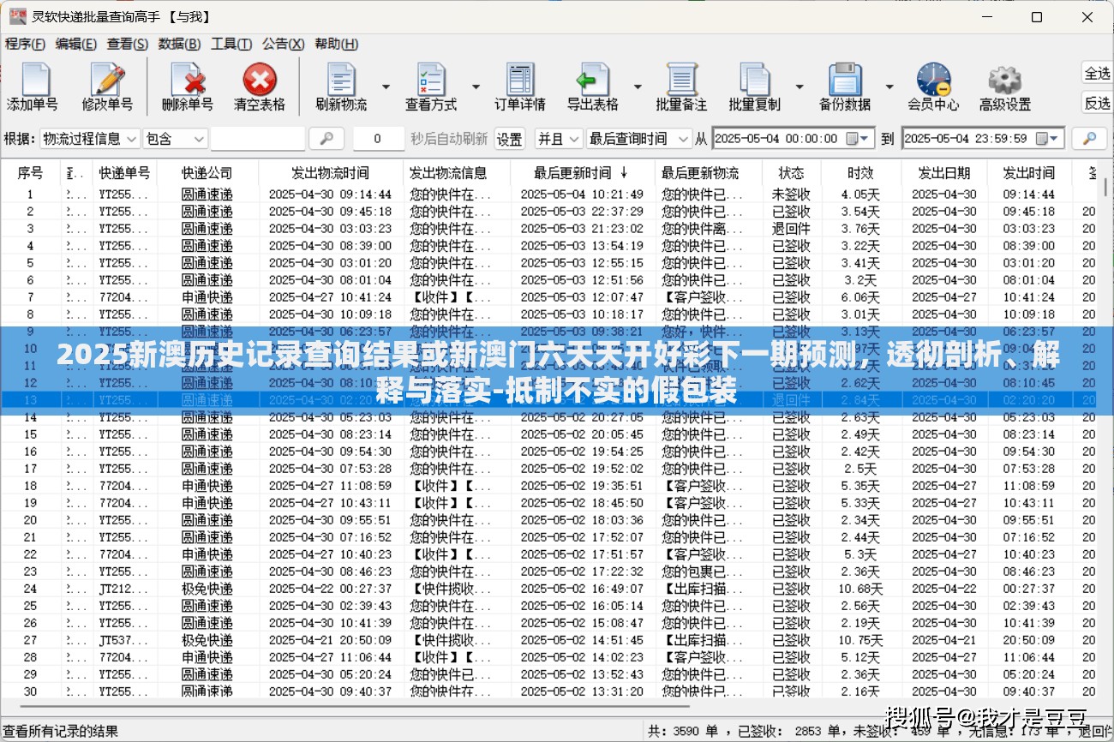Select row 7 申通快递 cell

pyautogui.click(x=207, y=297)
